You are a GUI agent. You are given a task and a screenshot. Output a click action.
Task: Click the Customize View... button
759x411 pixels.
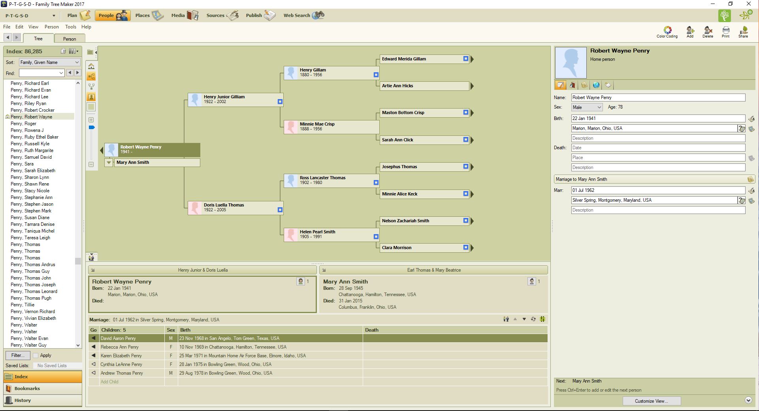tap(651, 401)
